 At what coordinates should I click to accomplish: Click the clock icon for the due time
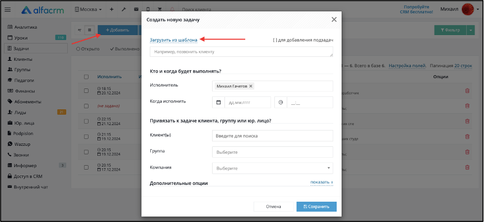coord(281,102)
